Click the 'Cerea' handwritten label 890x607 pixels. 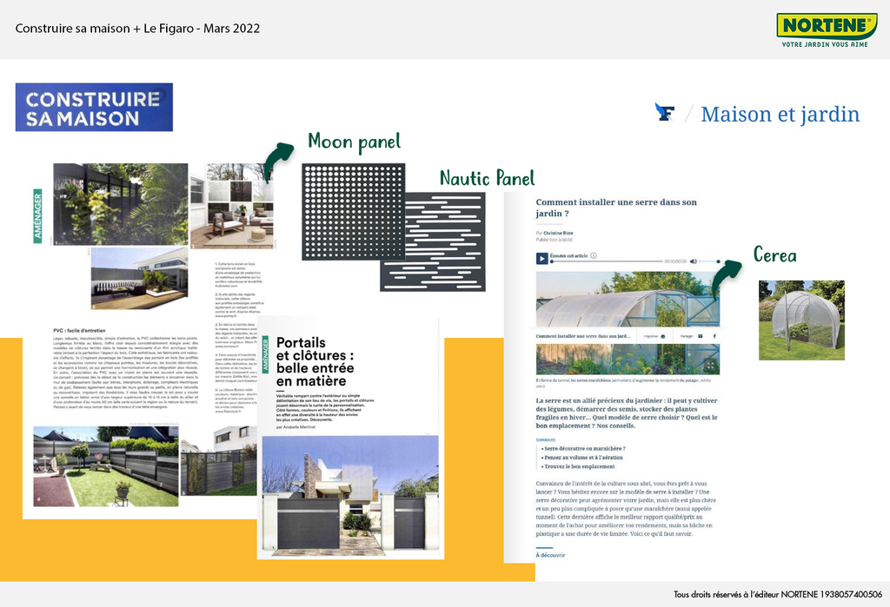(x=774, y=254)
